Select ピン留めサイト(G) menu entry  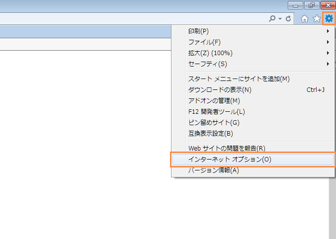tap(214, 123)
